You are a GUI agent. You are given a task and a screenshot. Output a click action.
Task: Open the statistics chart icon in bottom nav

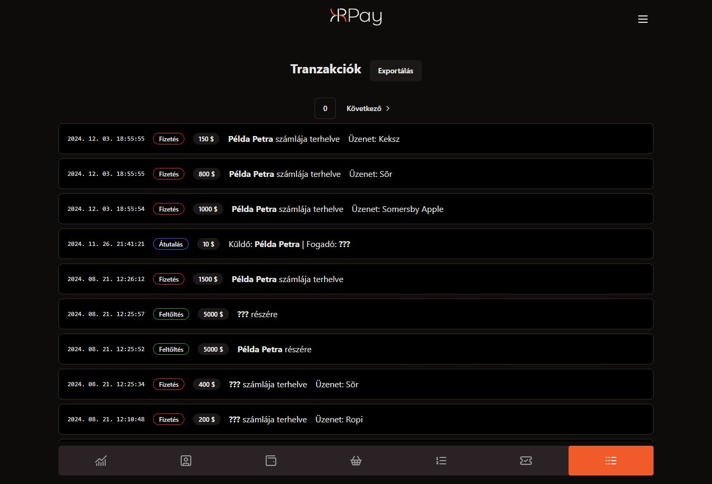click(101, 461)
